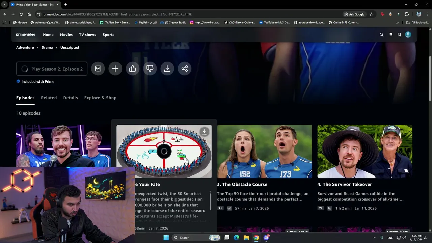
Task: Expand hidden bookmarks with the double chevron
Action: tap(397, 23)
